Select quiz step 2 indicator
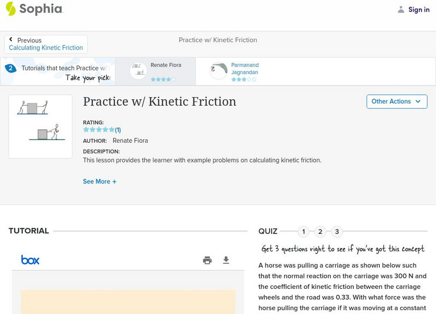This screenshot has height=314, width=436. [x=320, y=231]
